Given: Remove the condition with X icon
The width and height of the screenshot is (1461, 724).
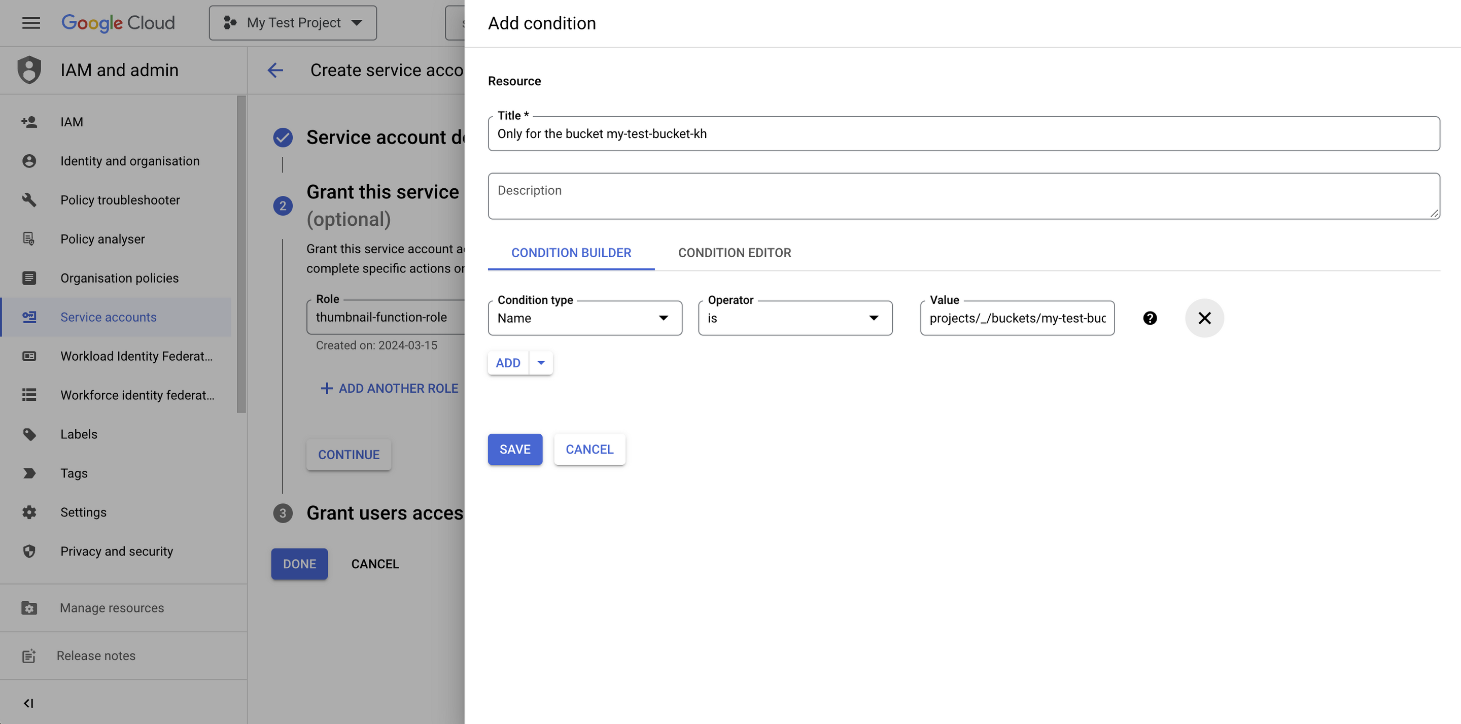Looking at the screenshot, I should (x=1204, y=318).
